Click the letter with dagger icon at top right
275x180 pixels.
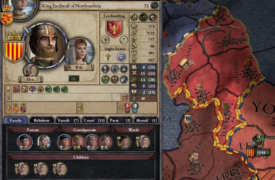[x=152, y=17]
